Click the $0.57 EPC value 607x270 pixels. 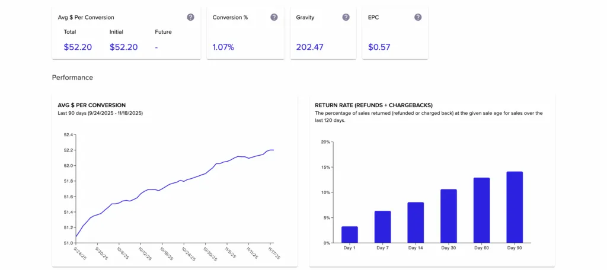[x=379, y=47]
